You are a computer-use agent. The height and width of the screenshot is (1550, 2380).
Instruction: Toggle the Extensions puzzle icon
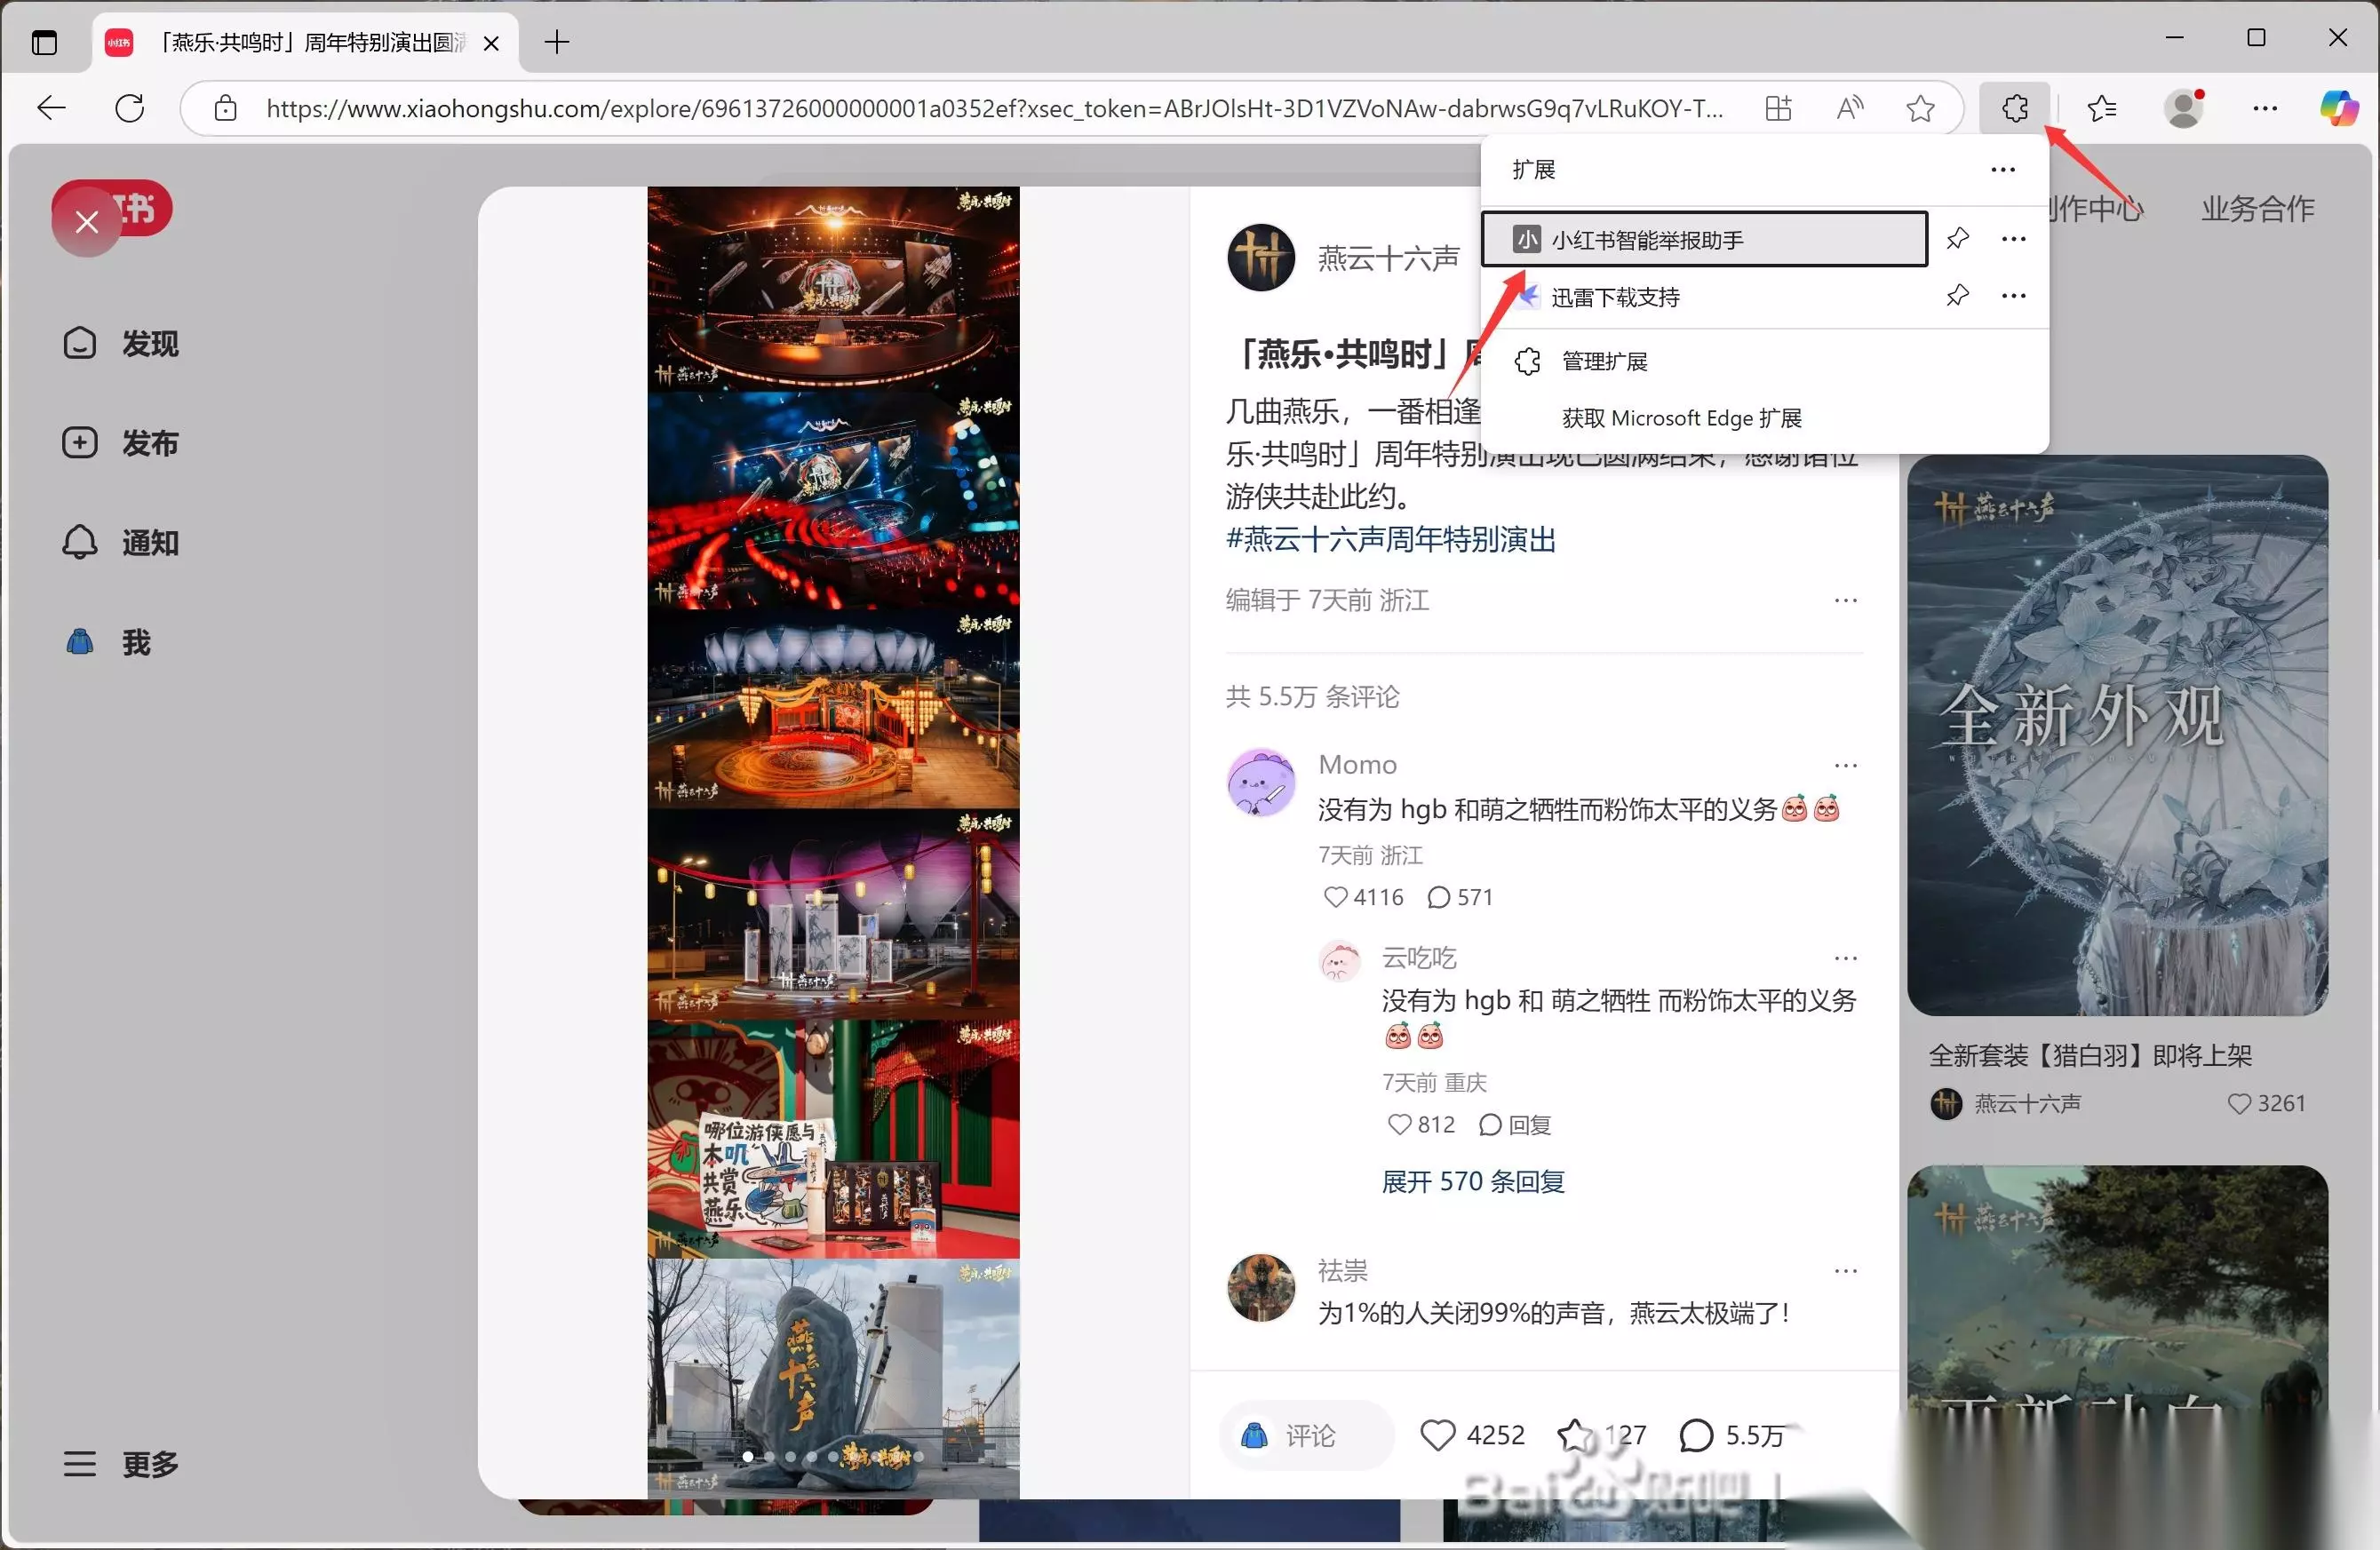2014,107
